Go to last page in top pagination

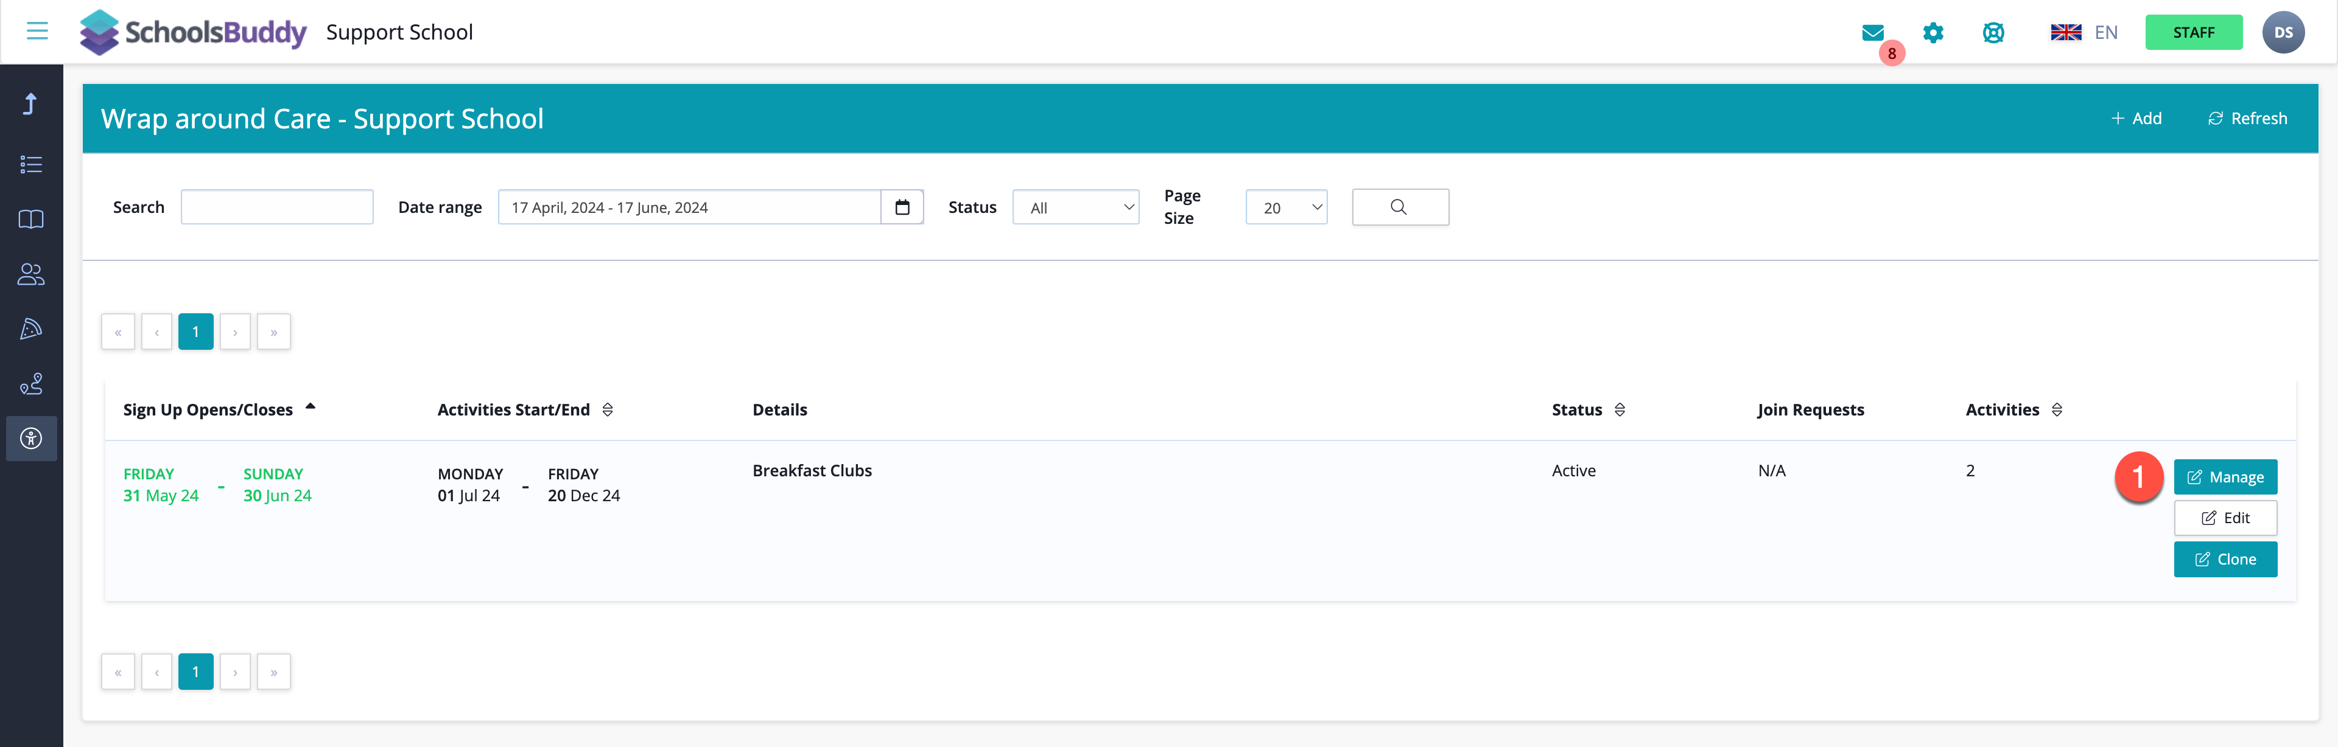[274, 332]
